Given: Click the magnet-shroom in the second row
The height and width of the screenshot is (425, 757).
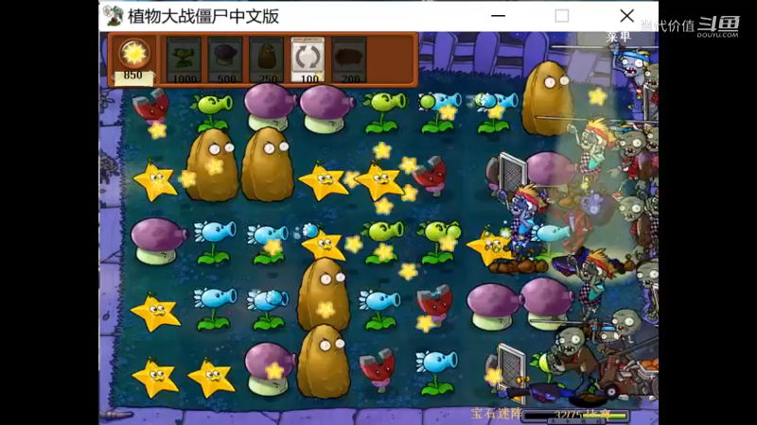Looking at the screenshot, I should point(430,175).
